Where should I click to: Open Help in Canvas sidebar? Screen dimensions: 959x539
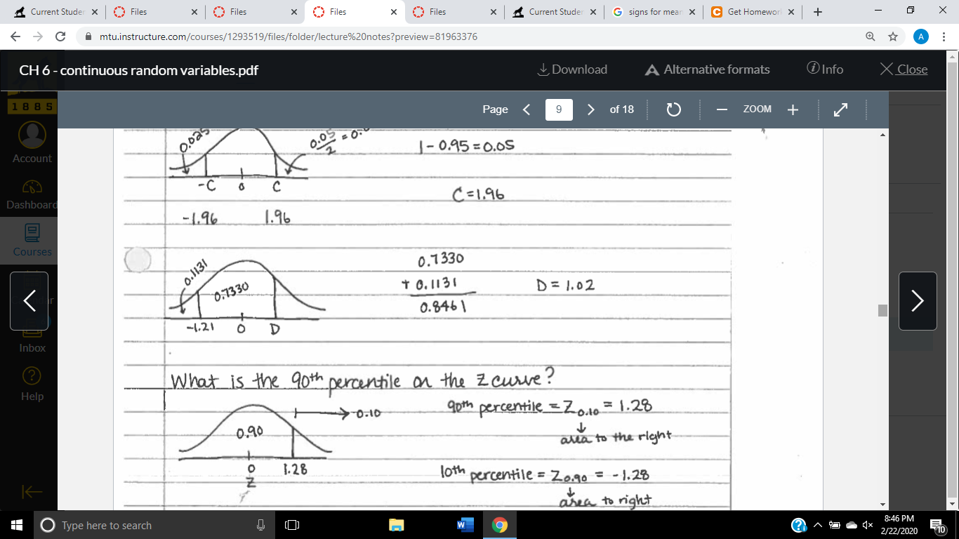32,385
